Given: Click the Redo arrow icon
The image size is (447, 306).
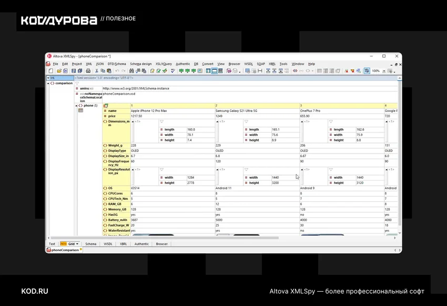Looking at the screenshot, I should (124, 71).
